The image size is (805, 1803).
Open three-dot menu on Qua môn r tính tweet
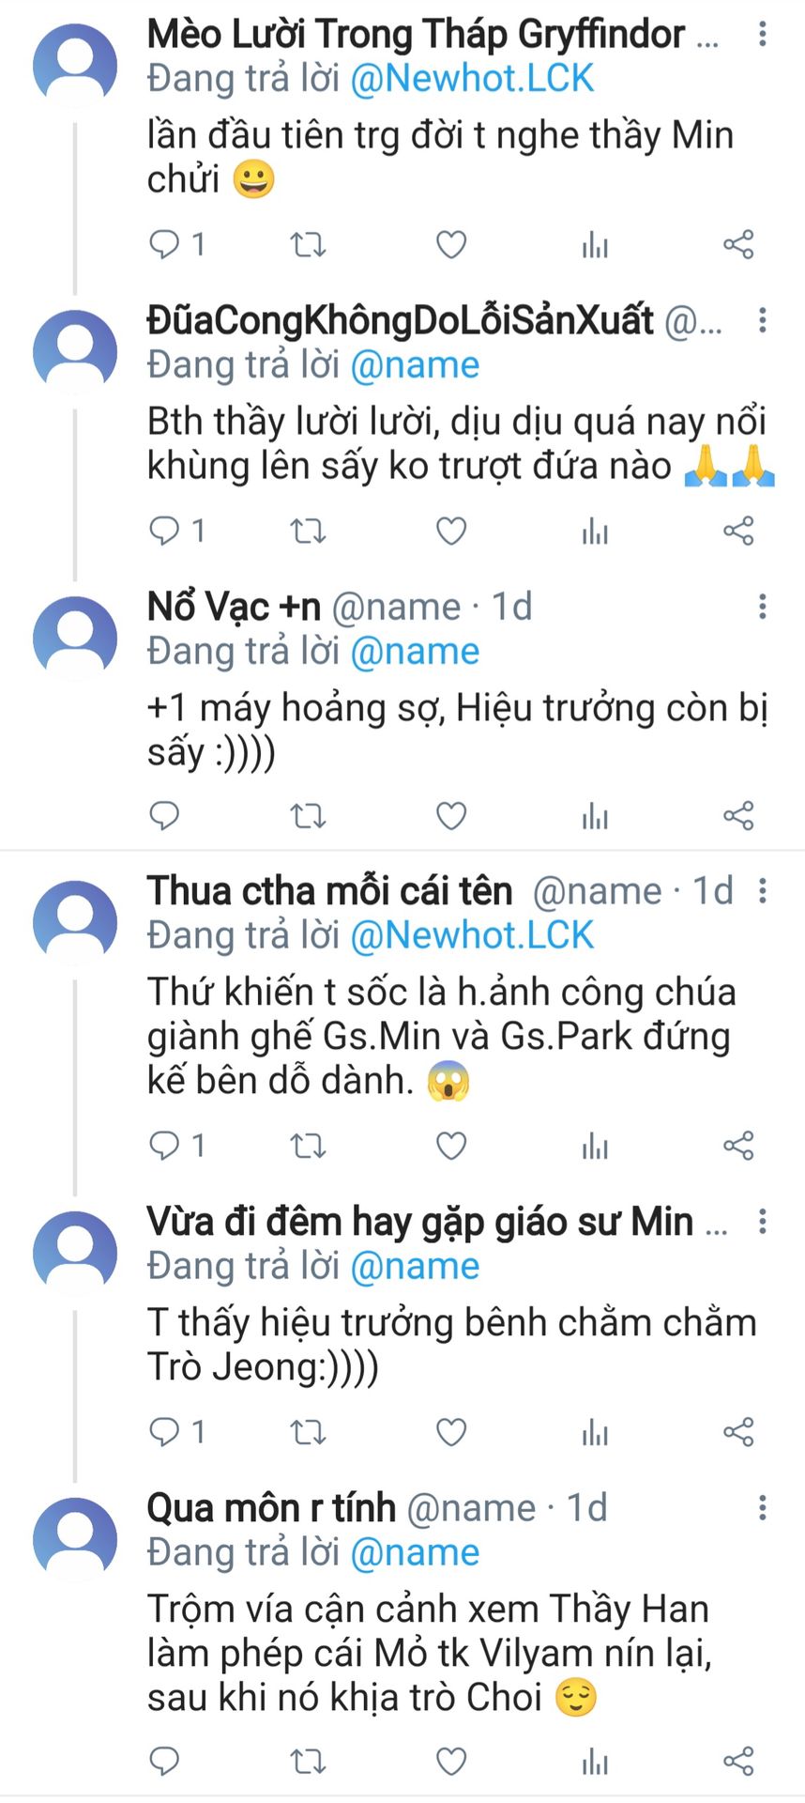click(762, 1508)
